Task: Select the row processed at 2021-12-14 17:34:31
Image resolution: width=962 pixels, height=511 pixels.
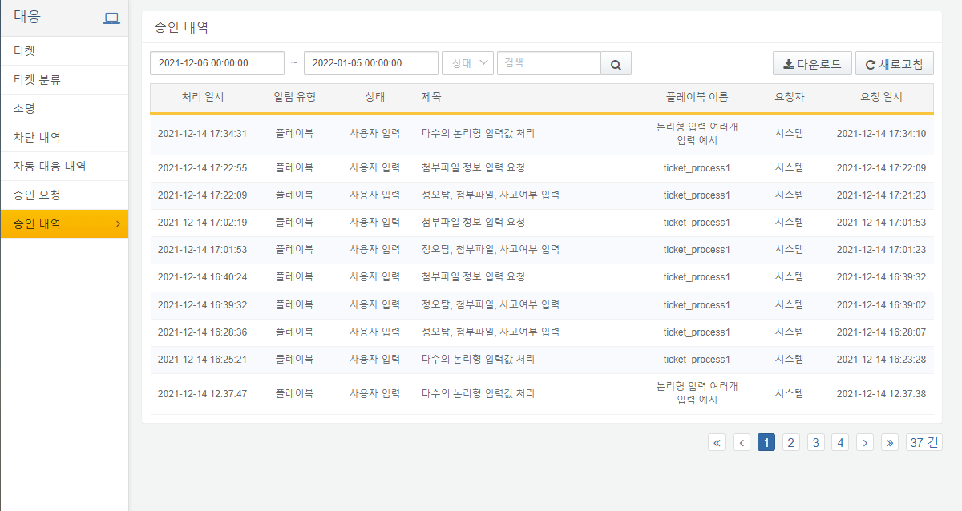Action: point(542,134)
